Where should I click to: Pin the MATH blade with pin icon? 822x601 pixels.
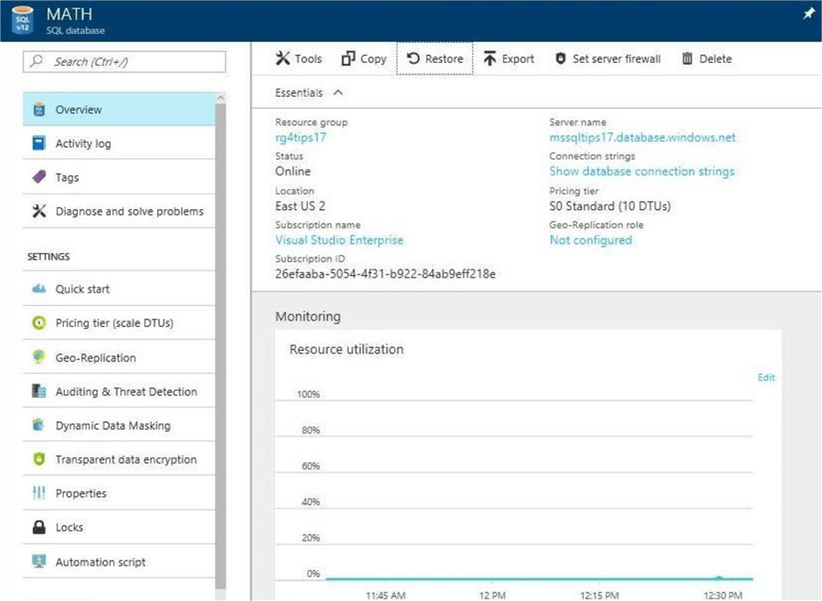point(809,15)
